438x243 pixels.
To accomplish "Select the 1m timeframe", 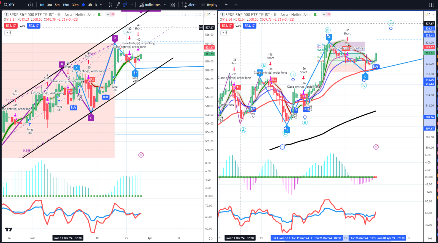I will click(42, 5).
